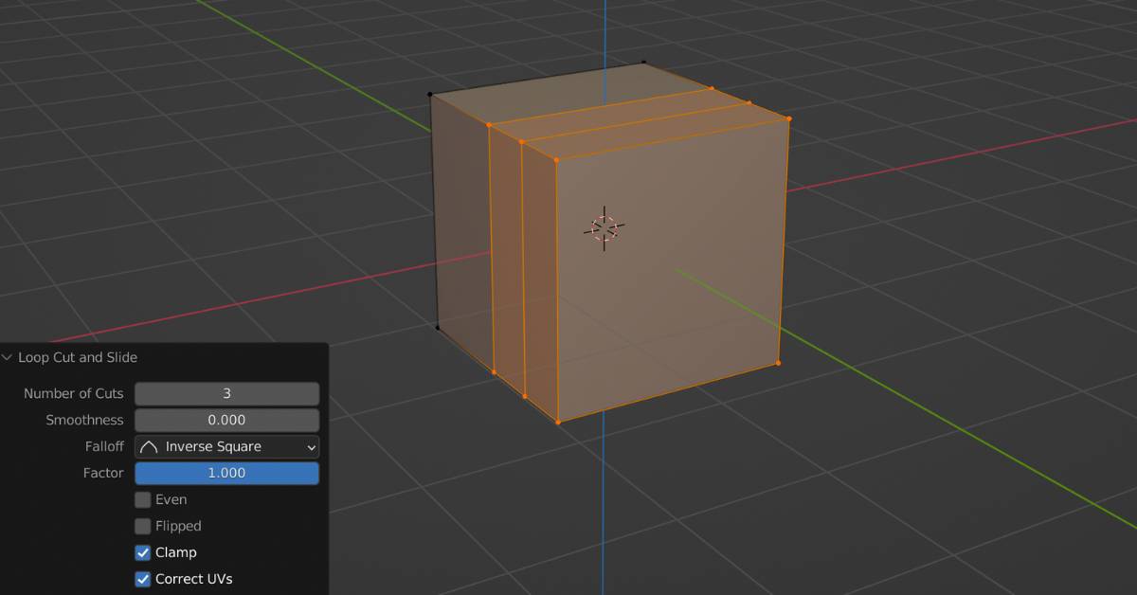Collapse the Loop Cut and Slide panel

[9, 357]
